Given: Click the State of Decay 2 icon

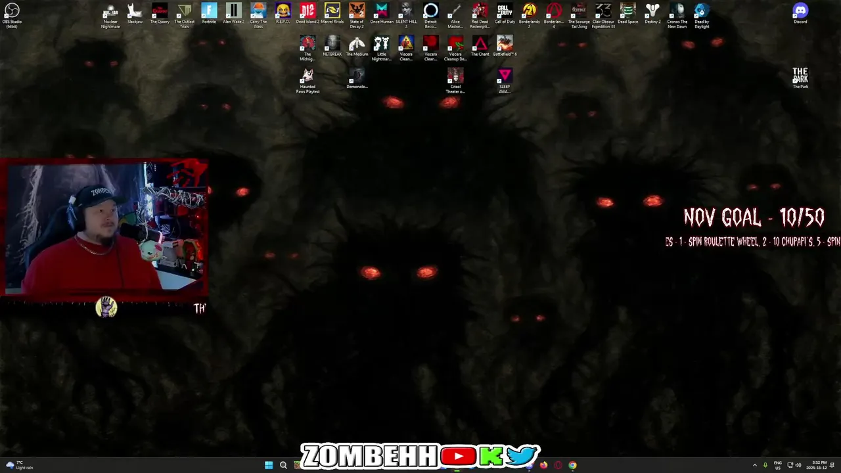Looking at the screenshot, I should tap(357, 15).
